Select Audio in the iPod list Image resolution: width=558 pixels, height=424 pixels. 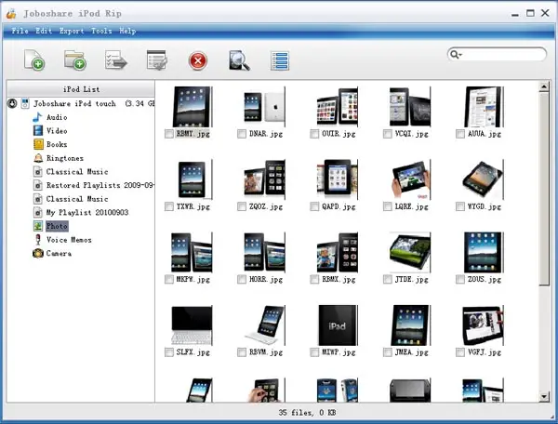57,117
